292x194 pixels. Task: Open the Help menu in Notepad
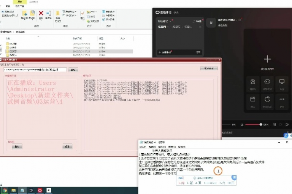coord(182,147)
